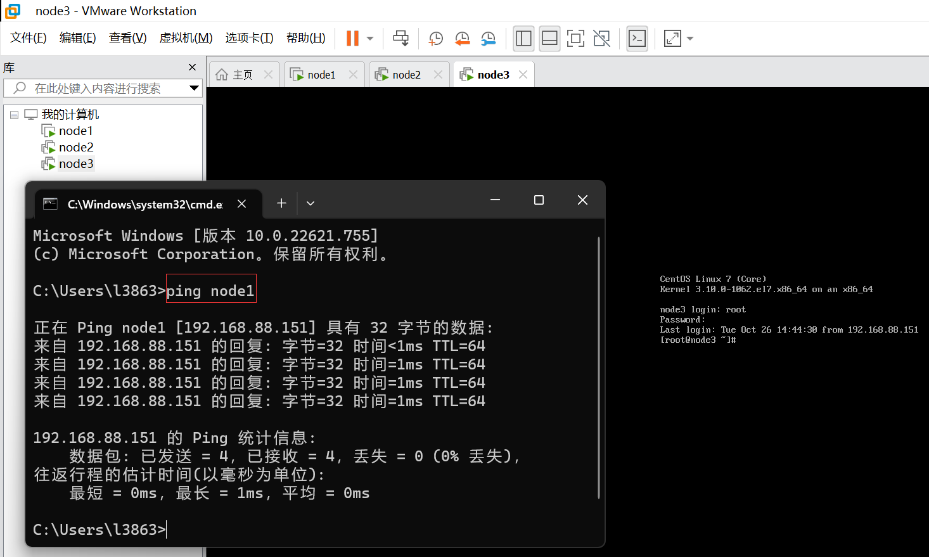Screen dimensions: 929x557
Task: Click the library search input field
Action: 101,88
